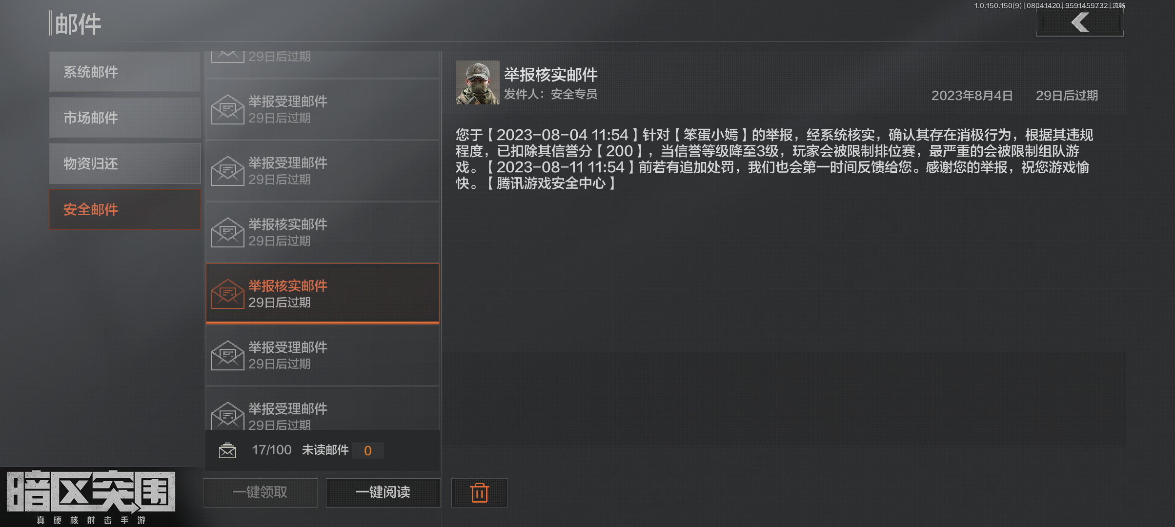This screenshot has height=527, width=1175.
Task: Open the 物资归还 tab
Action: [125, 163]
